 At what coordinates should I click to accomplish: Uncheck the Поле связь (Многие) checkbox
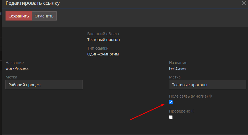171,102
